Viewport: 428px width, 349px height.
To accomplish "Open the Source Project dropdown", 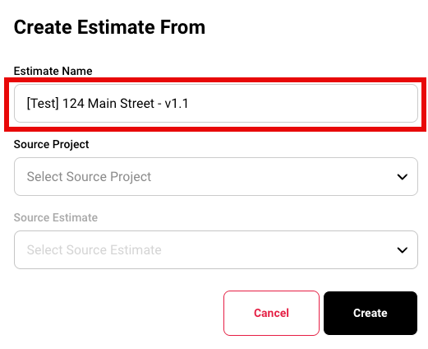I will click(216, 176).
